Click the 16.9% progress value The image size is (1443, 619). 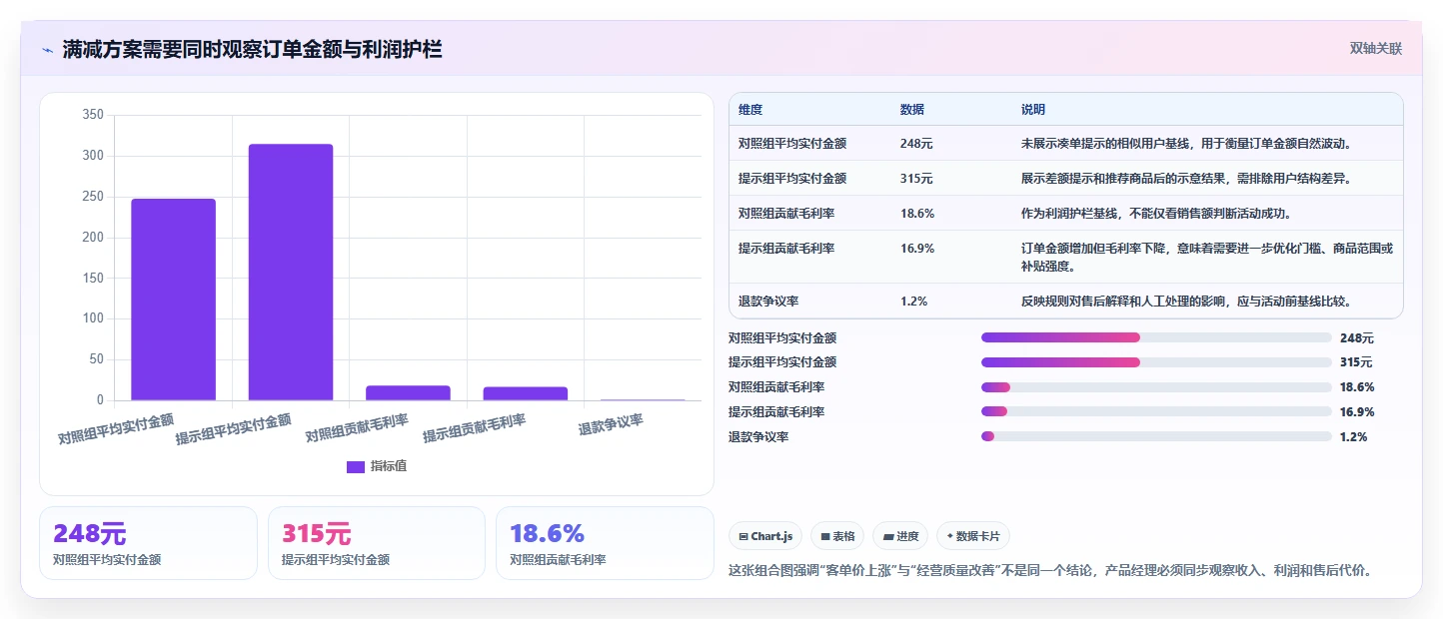pyautogui.click(x=1357, y=412)
